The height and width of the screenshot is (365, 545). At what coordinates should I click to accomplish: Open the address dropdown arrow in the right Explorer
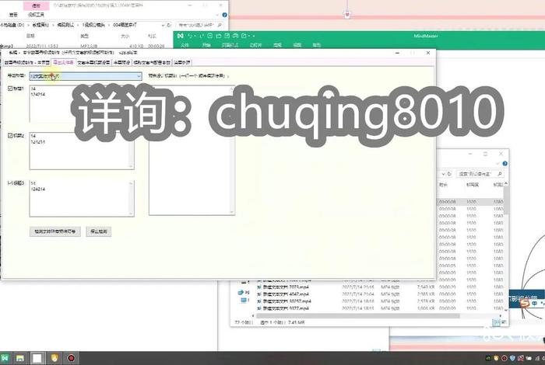(x=444, y=174)
